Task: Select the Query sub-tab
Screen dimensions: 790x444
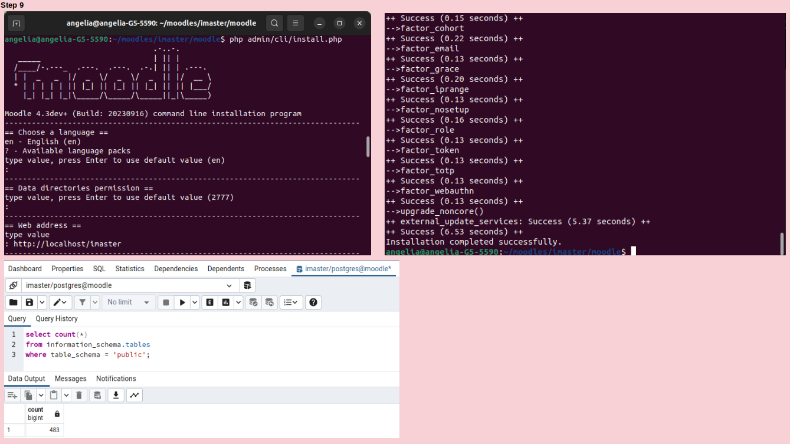Action: click(17, 319)
